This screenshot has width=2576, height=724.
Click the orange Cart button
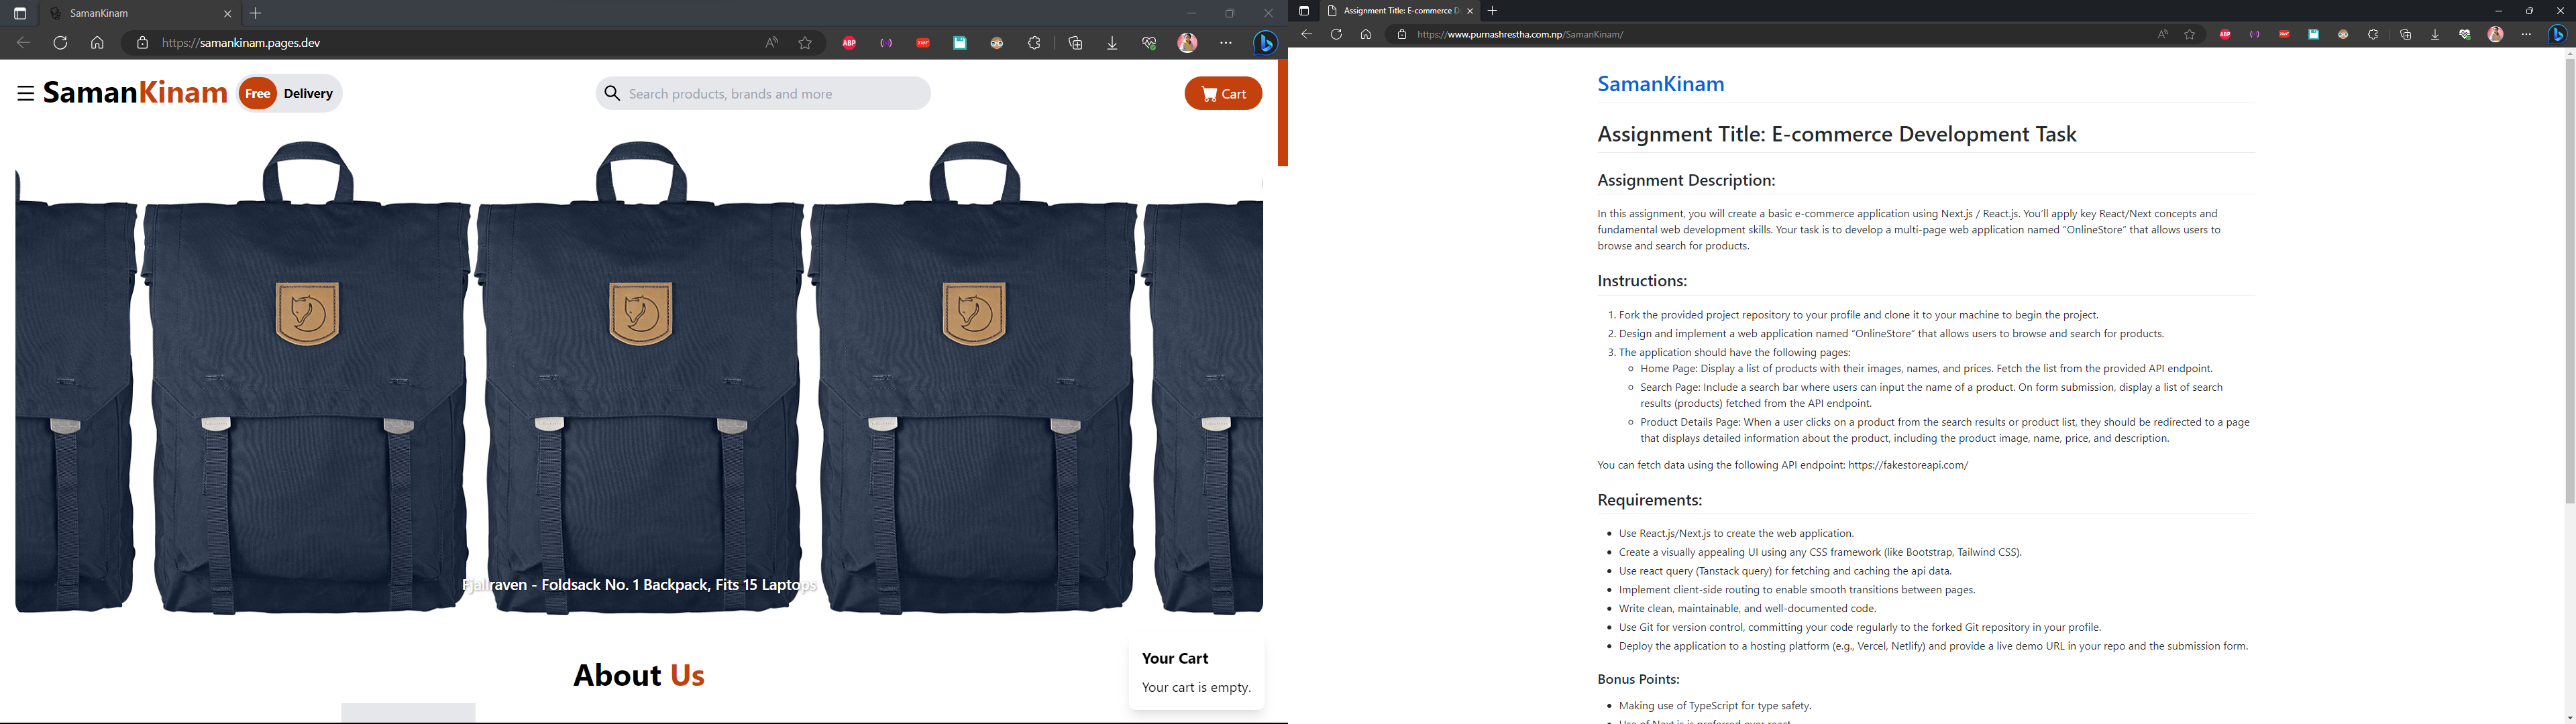tap(1222, 94)
